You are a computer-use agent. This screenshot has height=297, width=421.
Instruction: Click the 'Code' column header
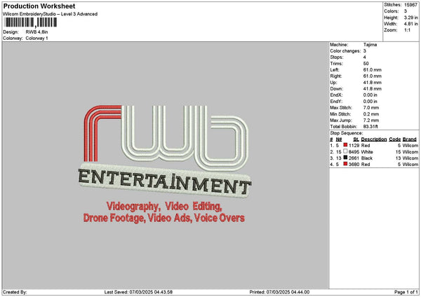tap(394, 139)
